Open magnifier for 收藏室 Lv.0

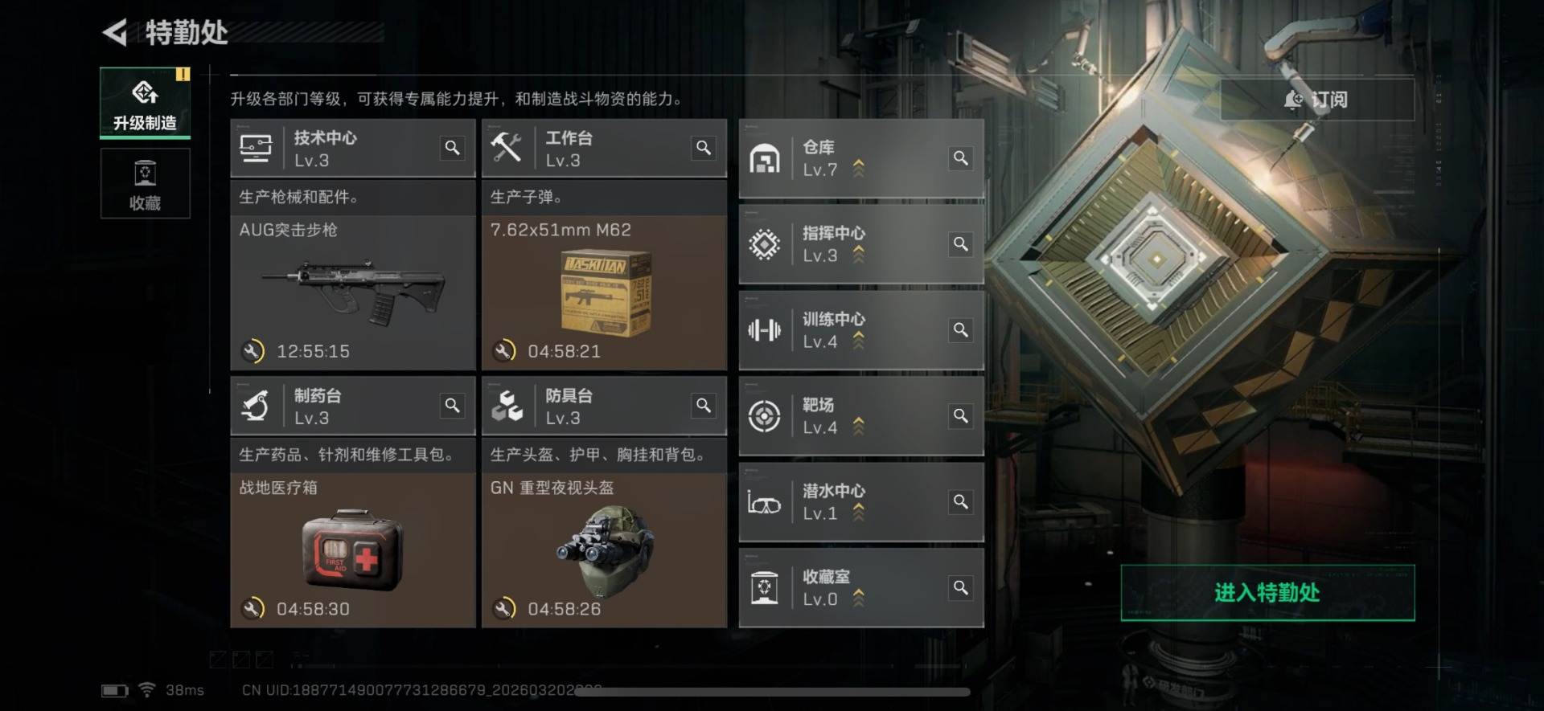click(960, 588)
